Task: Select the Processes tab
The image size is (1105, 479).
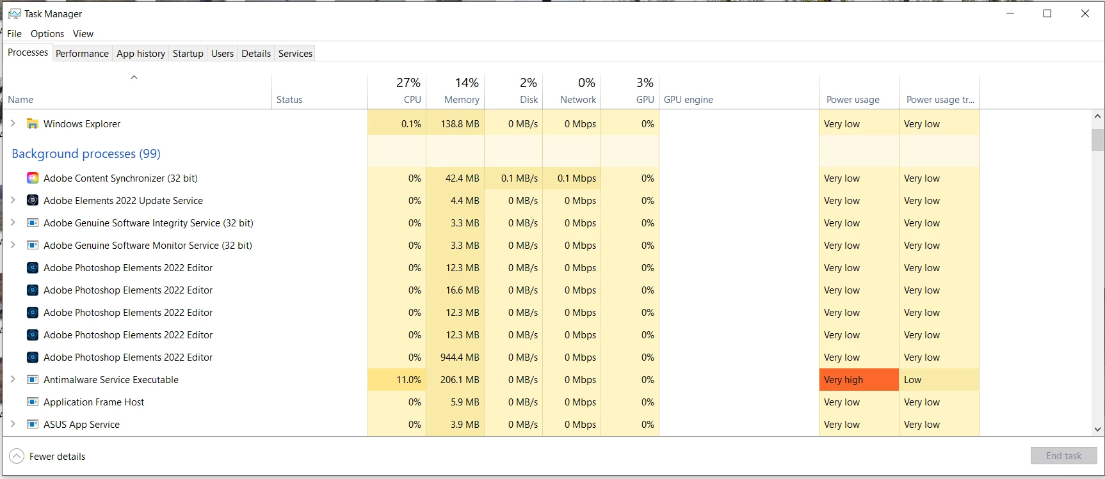Action: [x=28, y=52]
